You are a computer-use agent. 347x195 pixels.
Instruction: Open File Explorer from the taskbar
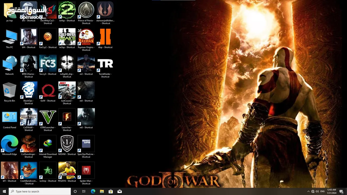coord(102,191)
